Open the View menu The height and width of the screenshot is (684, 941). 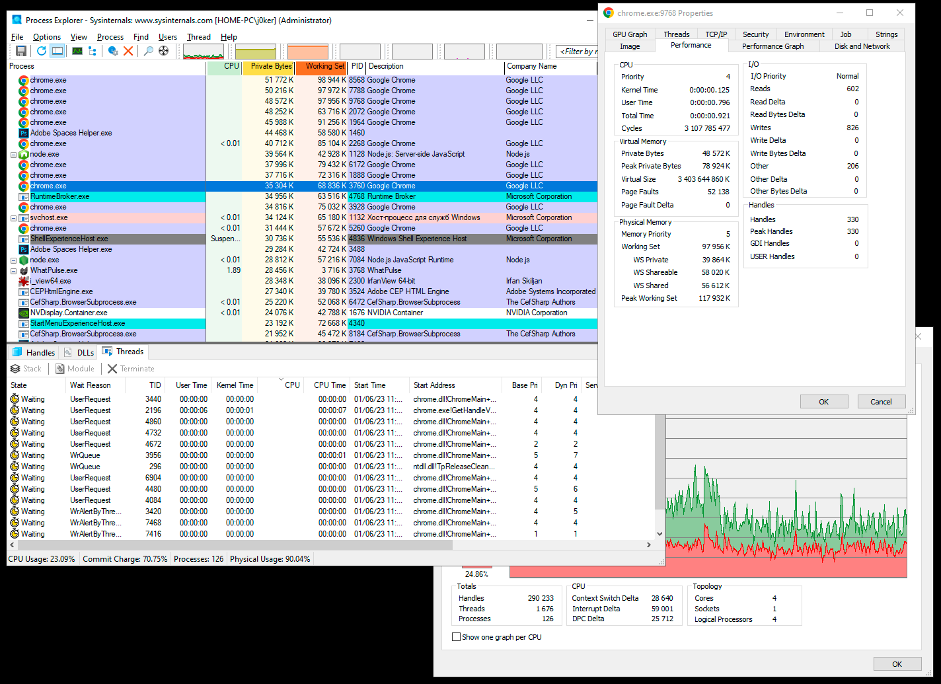point(79,37)
